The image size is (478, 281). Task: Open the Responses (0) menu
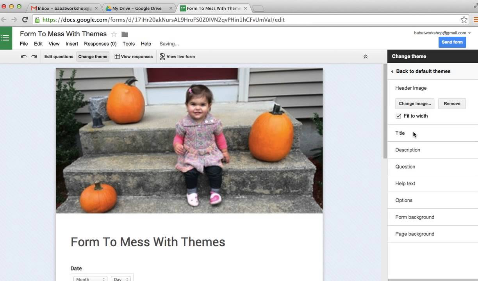tap(100, 44)
